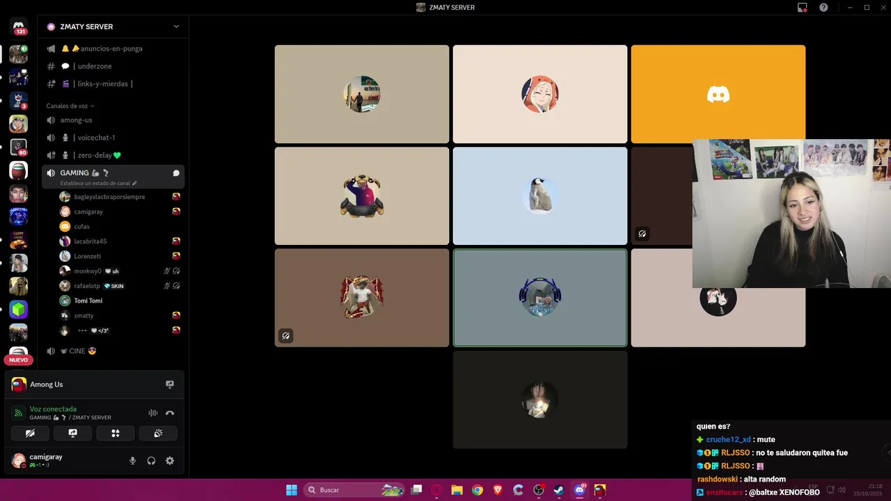Open Discord help question mark icon
891x501 pixels.
tap(823, 7)
